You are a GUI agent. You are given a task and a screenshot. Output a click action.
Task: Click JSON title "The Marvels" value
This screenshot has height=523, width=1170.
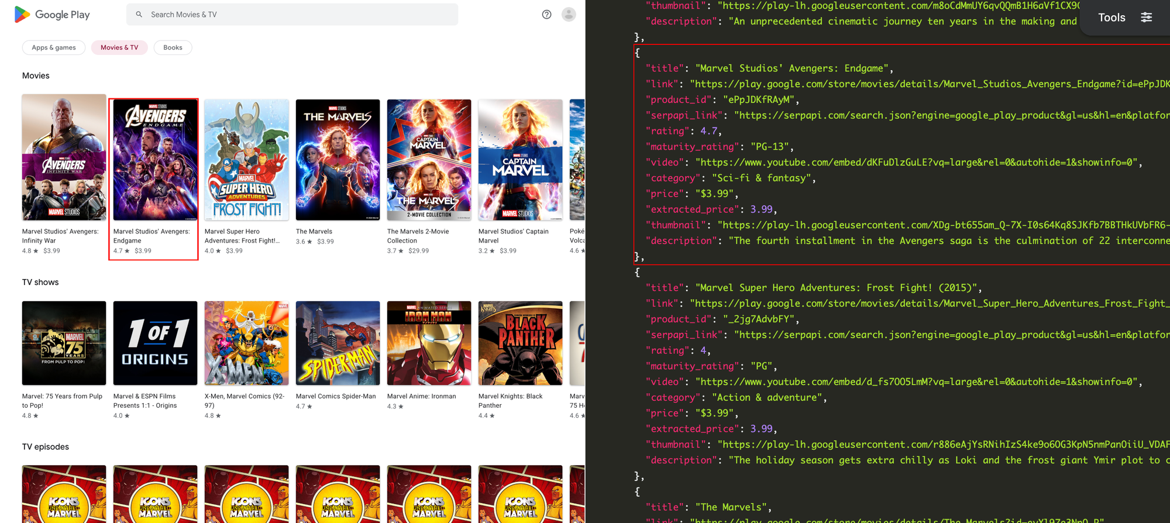(731, 507)
